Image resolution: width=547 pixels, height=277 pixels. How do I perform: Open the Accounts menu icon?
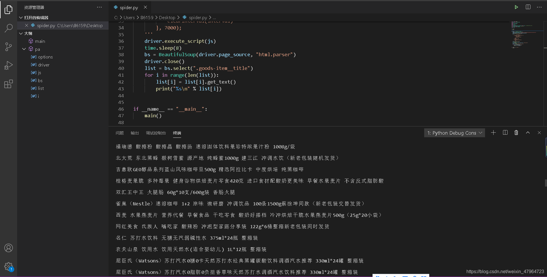[9, 248]
